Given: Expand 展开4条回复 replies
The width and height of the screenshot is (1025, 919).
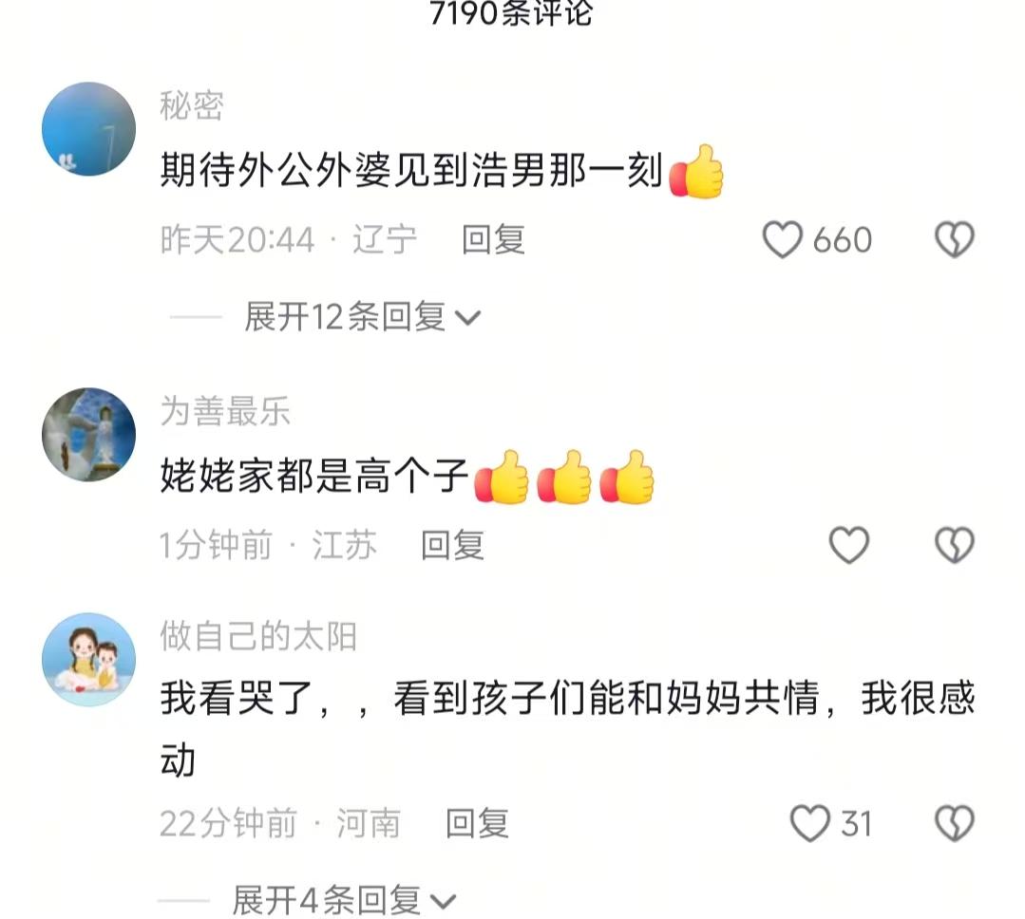Looking at the screenshot, I should (343, 901).
